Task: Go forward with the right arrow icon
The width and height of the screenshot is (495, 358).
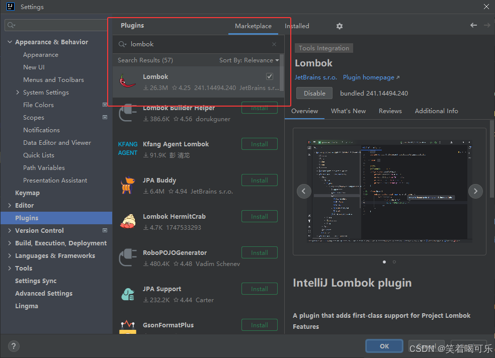Action: [487, 25]
